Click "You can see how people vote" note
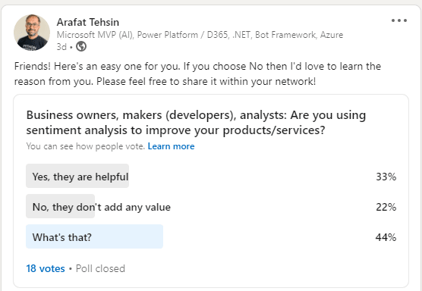This screenshot has height=291, width=422. coord(86,146)
